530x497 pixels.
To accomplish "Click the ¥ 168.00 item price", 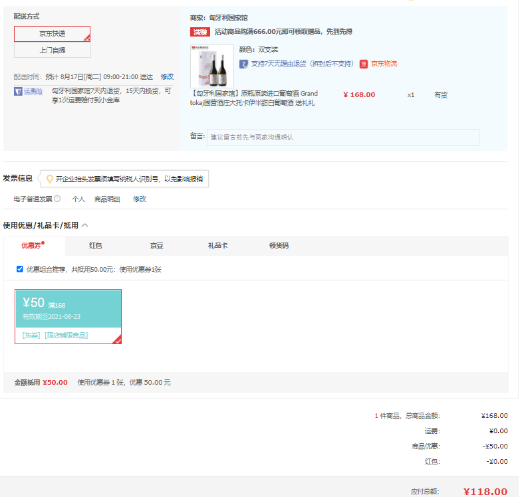I will (359, 95).
